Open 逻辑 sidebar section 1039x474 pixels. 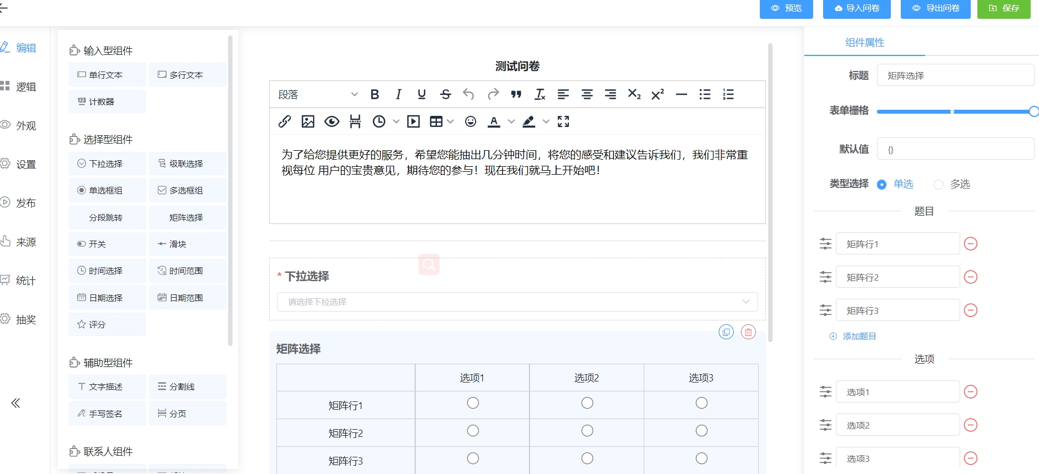(x=18, y=86)
